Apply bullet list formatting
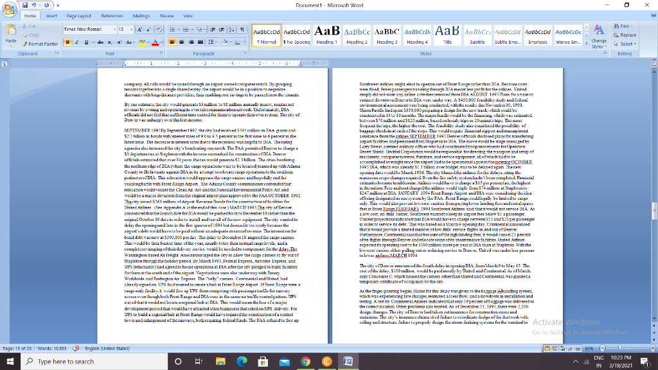The width and height of the screenshot is (658, 370). [x=173, y=30]
